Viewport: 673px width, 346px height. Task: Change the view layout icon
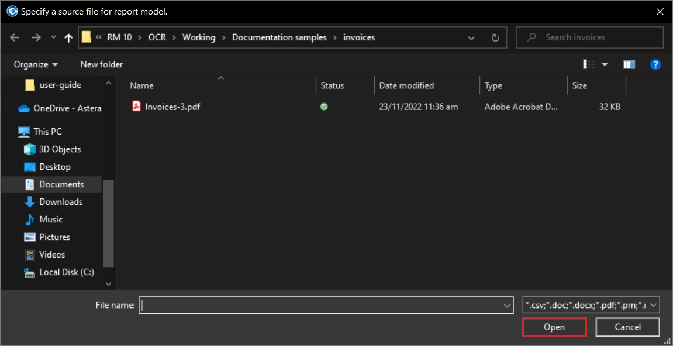click(589, 64)
